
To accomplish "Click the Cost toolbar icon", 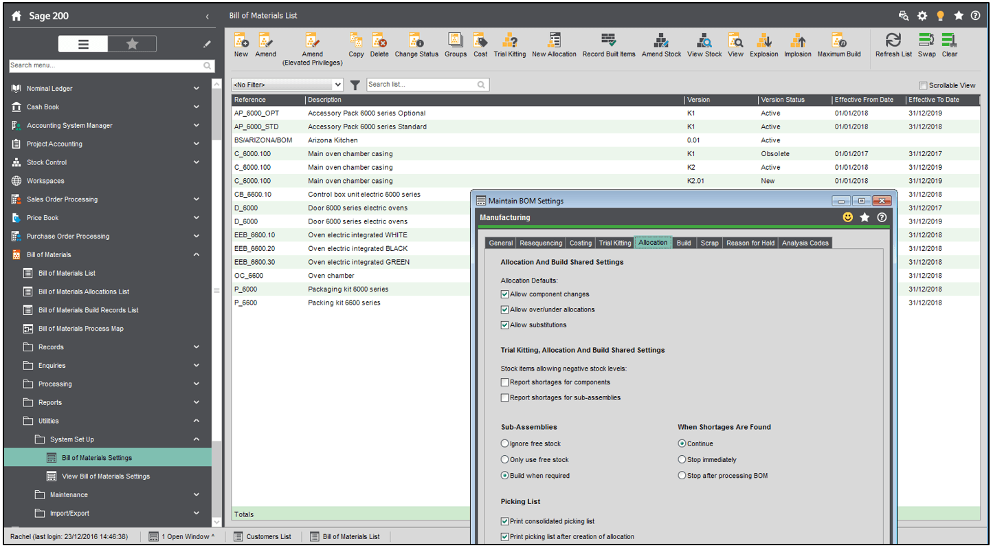I will coord(480,41).
